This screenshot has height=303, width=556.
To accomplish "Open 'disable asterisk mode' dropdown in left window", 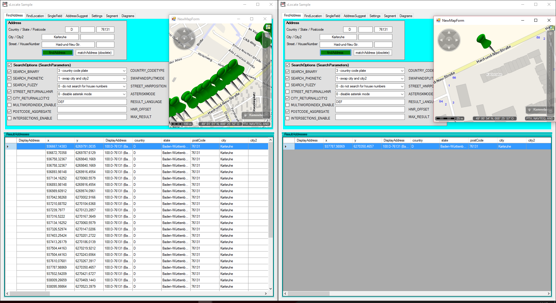I will click(x=124, y=94).
